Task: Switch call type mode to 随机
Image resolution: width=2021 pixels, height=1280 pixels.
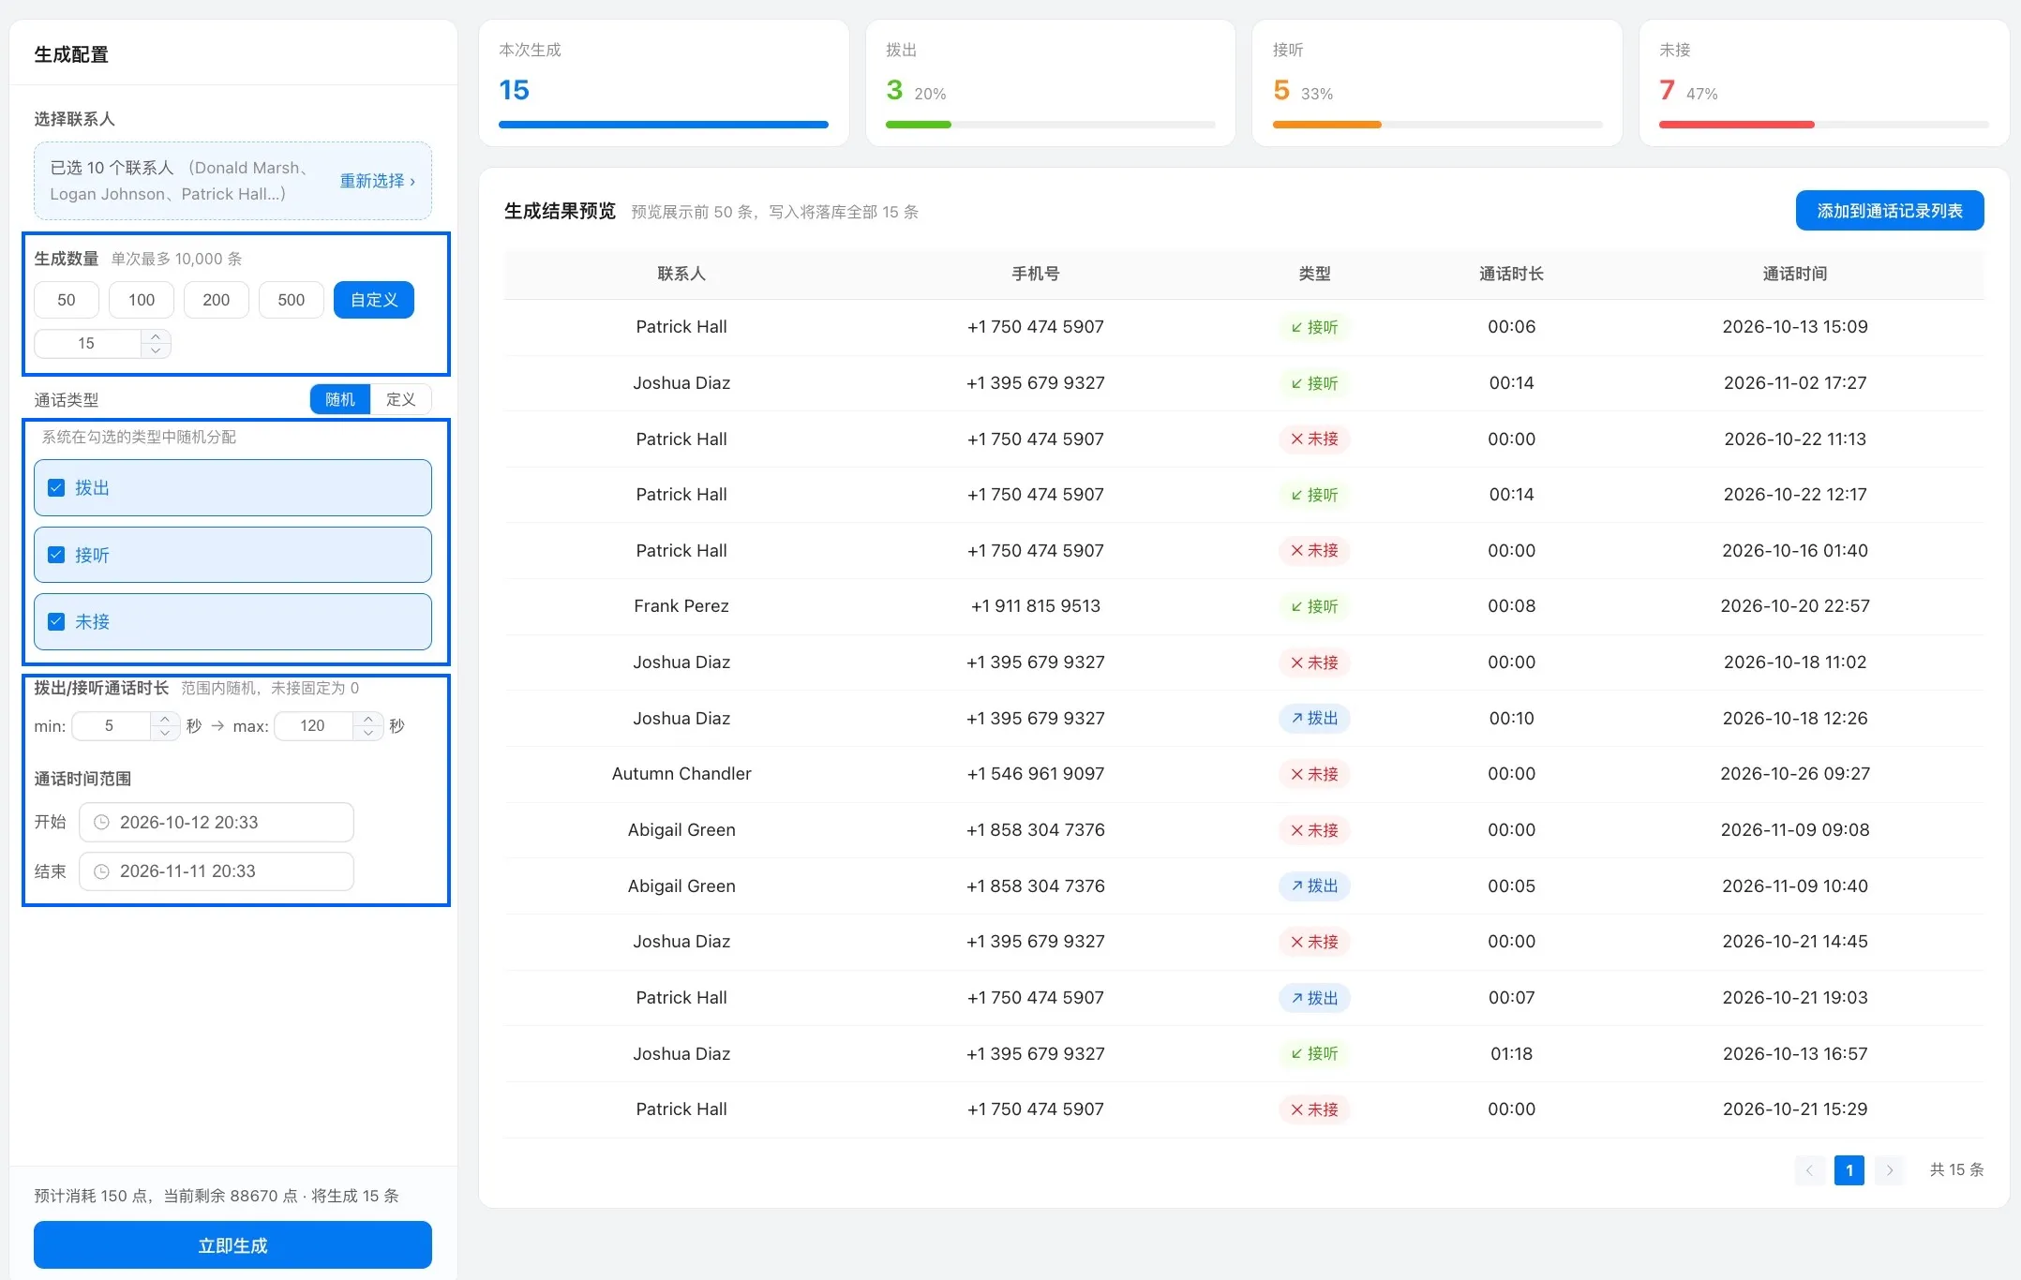Action: (340, 399)
